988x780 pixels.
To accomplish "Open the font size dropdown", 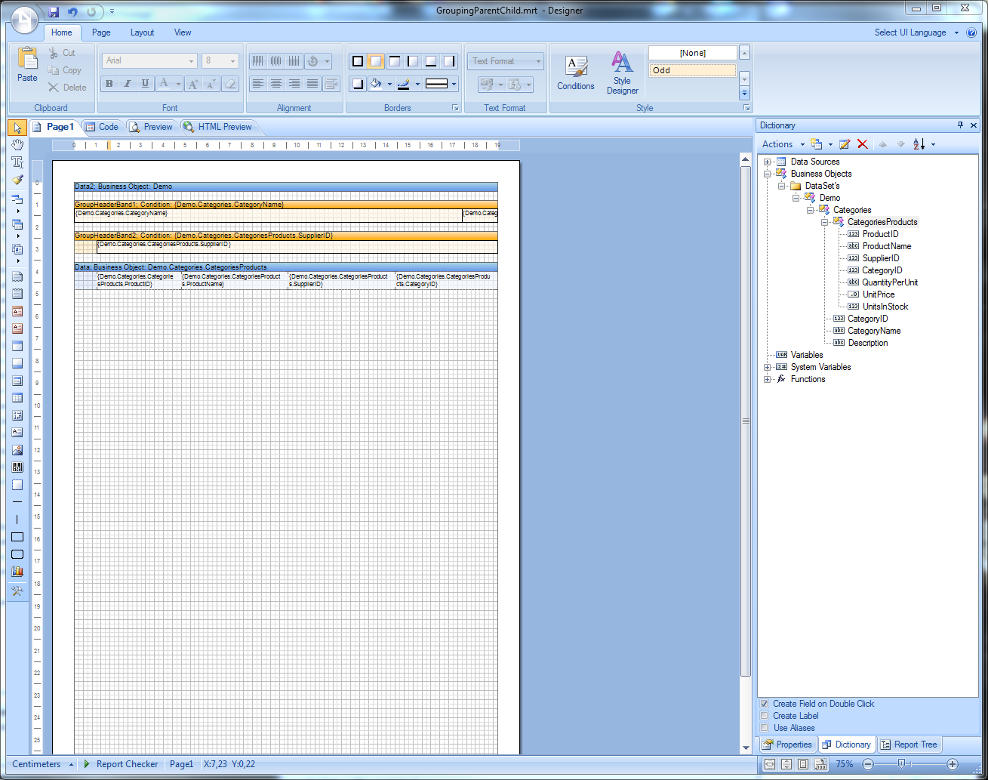I will [232, 61].
